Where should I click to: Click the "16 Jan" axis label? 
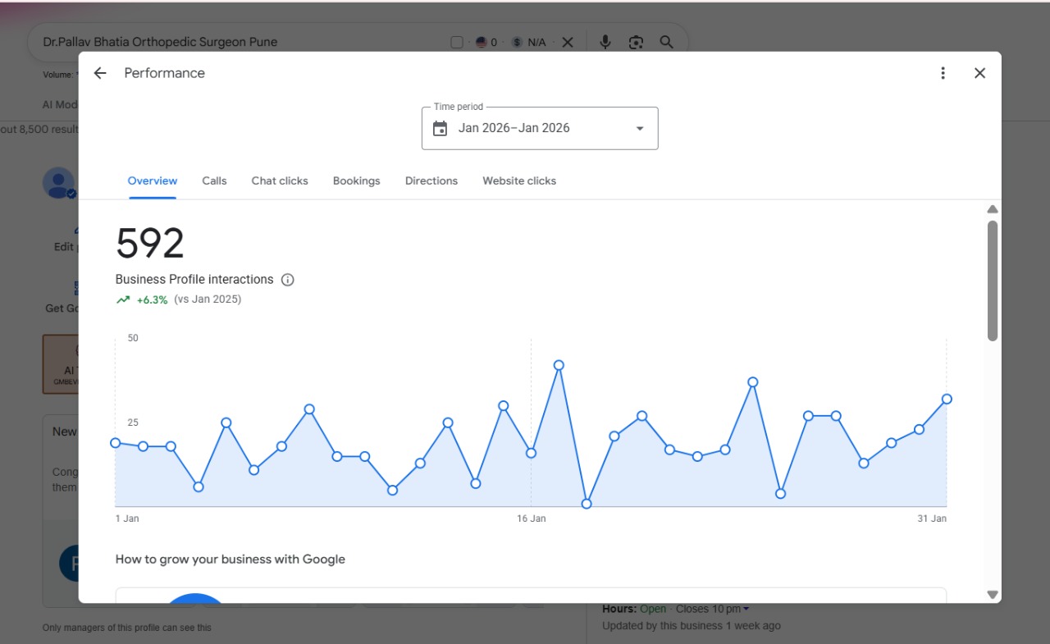tap(532, 518)
